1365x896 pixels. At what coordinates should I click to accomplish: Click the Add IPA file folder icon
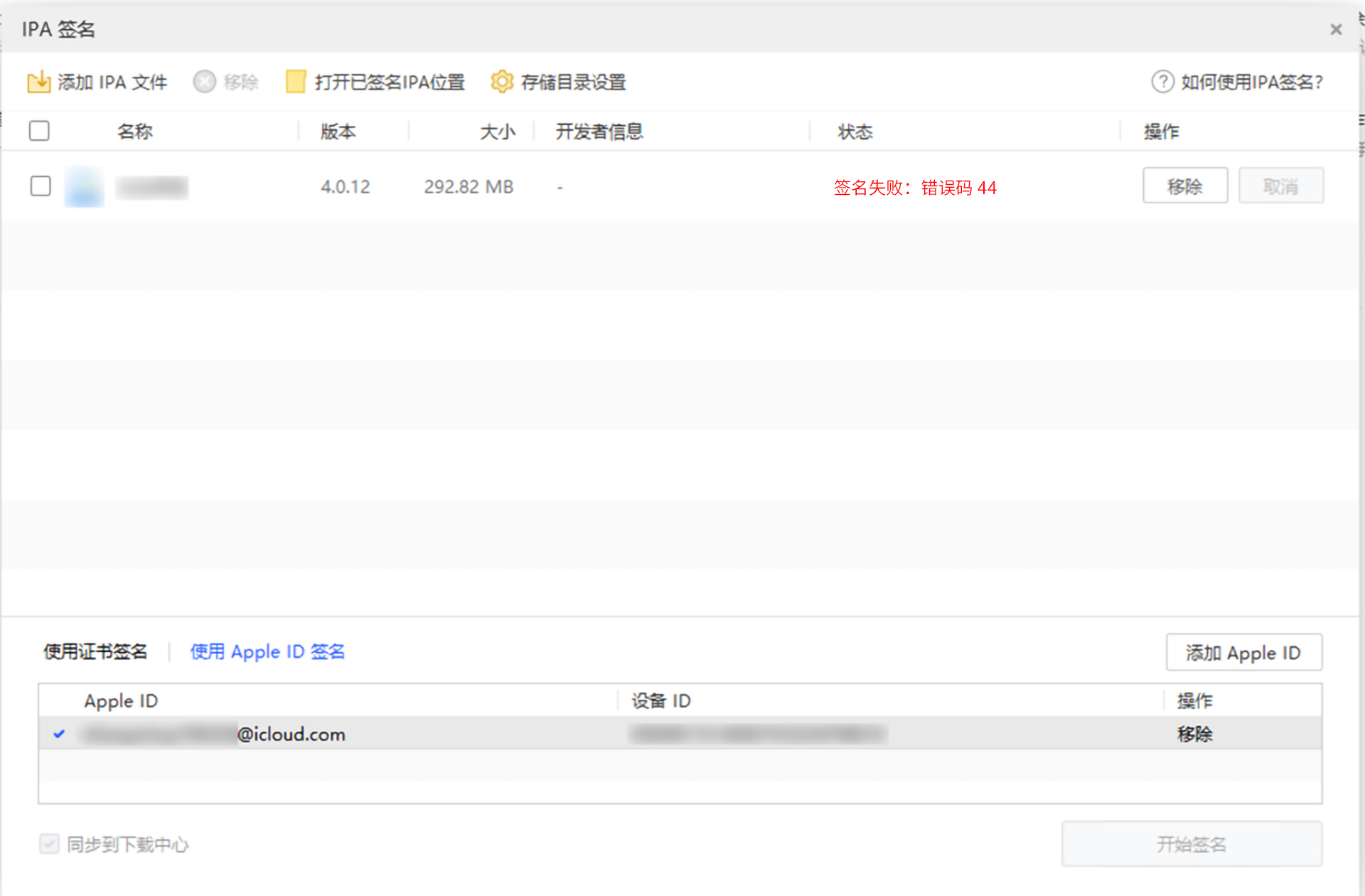coord(38,82)
